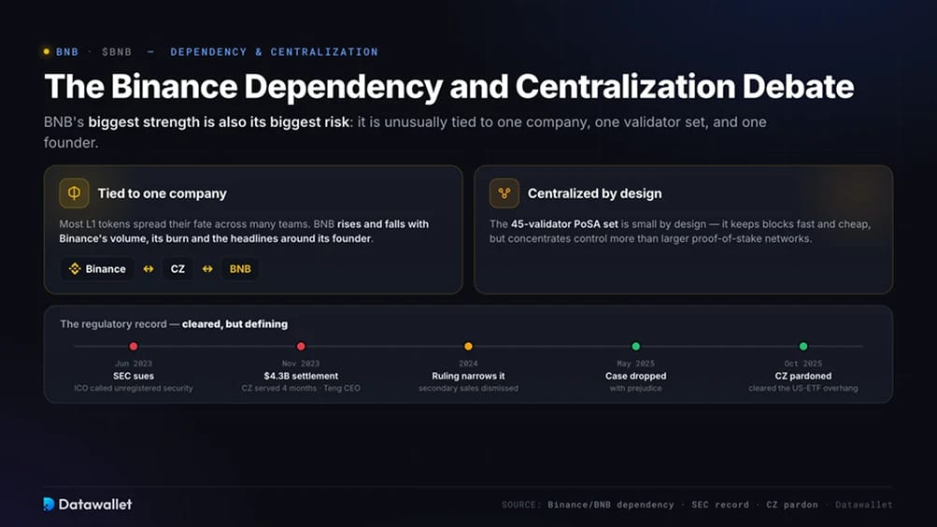Select the yellow BNB chip

(240, 269)
